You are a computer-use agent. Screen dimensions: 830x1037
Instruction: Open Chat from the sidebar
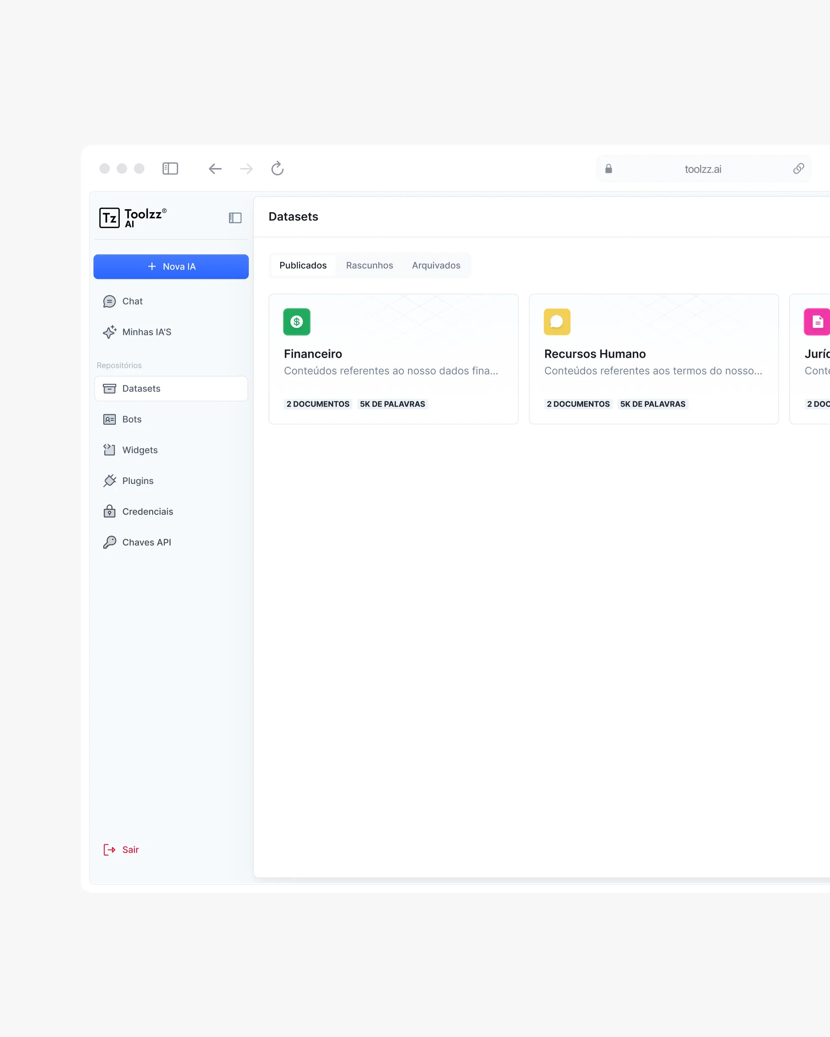click(132, 301)
